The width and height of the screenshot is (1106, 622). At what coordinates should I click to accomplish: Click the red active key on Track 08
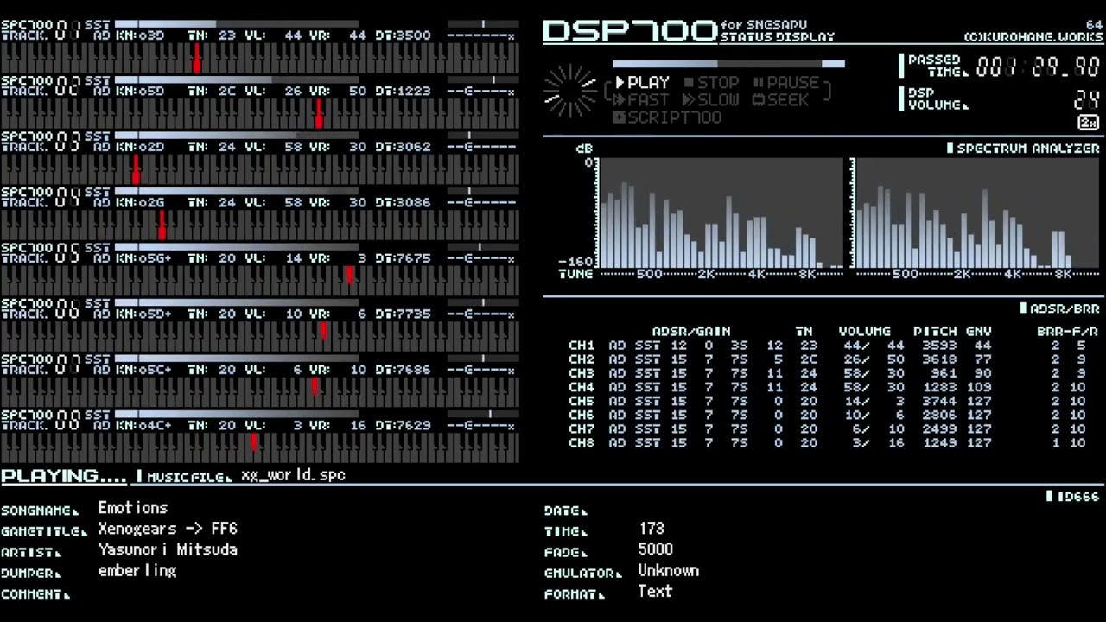[x=254, y=442]
